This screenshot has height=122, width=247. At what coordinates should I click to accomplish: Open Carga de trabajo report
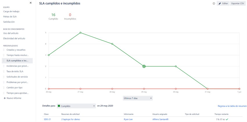point(11,11)
